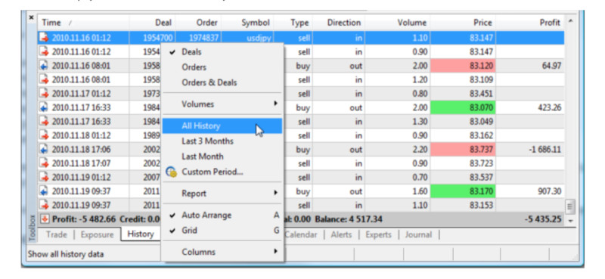Click the red-highlighted price 83.120
This screenshot has width=605, height=279.
click(463, 66)
